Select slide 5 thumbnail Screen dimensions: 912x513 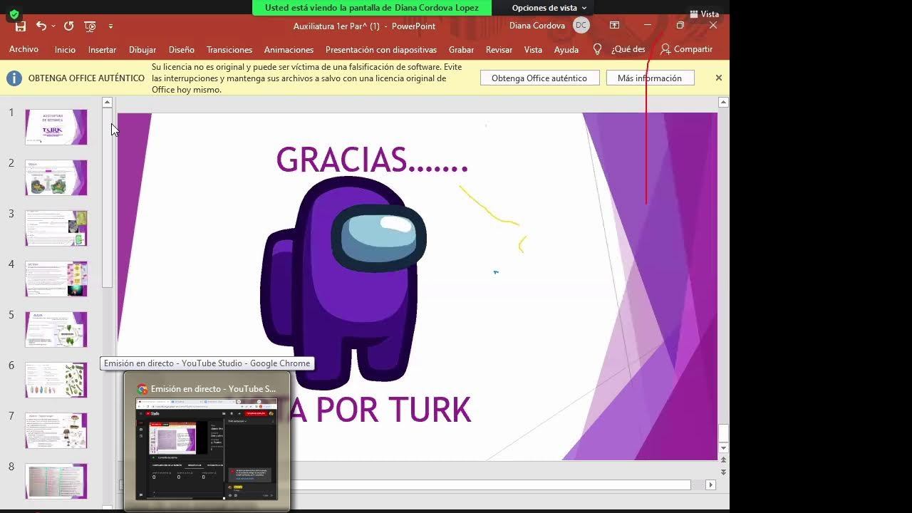[56, 329]
